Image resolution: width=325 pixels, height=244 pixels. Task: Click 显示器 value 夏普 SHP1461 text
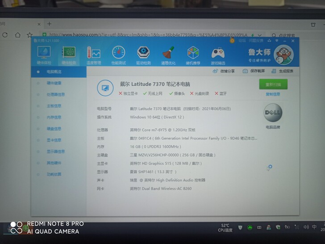tap(153, 172)
